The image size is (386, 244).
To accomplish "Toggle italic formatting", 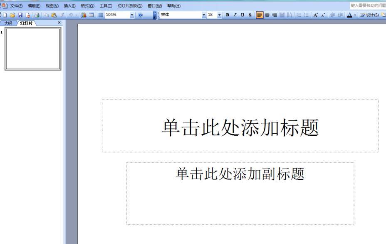I will [235, 15].
